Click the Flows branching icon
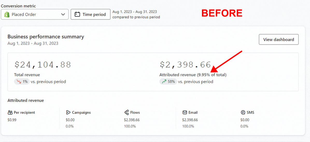 [x=126, y=112]
